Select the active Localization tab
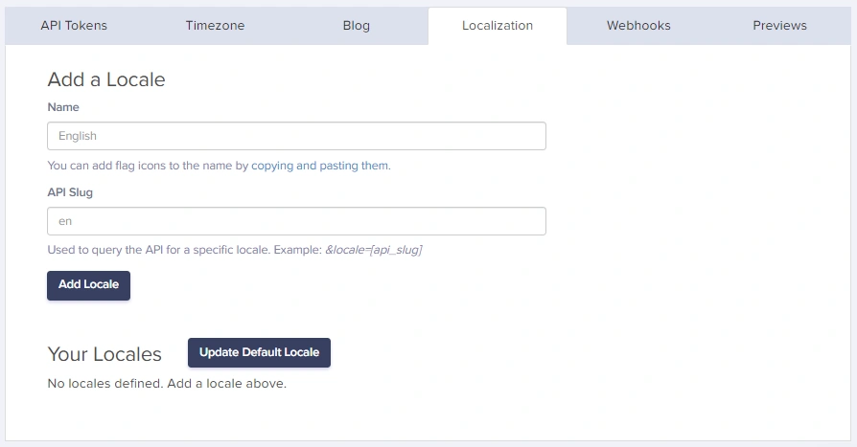Screen dimensions: 857x447 click(497, 26)
